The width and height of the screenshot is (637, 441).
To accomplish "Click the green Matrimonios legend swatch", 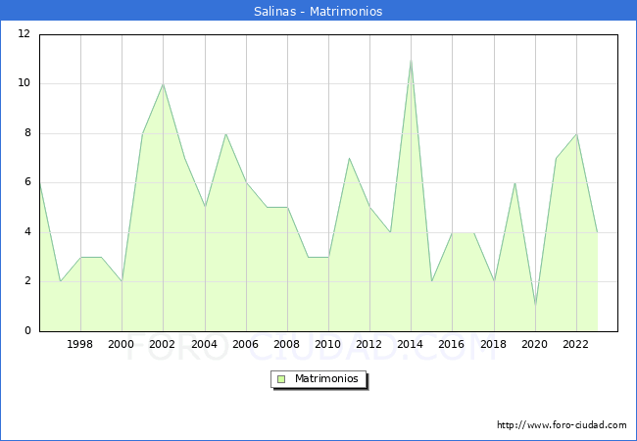I will click(281, 379).
